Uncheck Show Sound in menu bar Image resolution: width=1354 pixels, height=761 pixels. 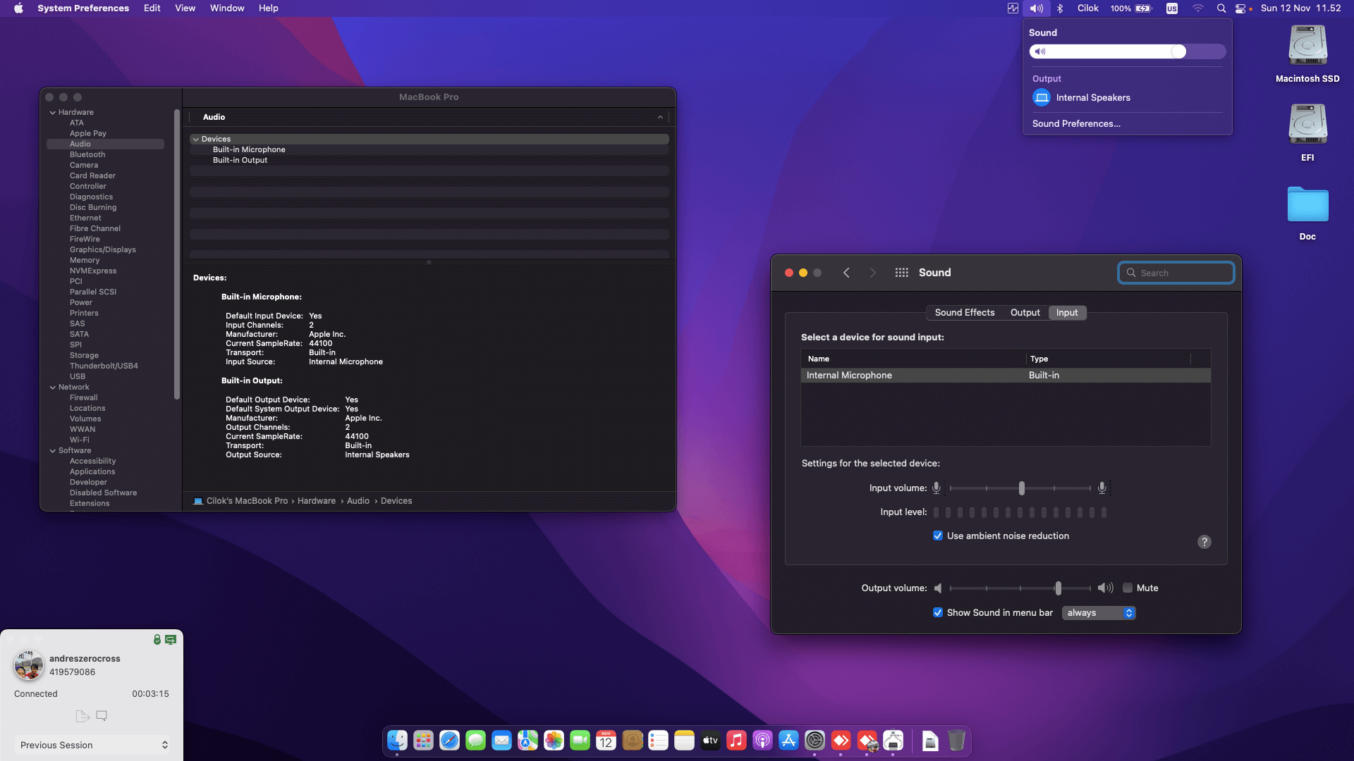938,612
